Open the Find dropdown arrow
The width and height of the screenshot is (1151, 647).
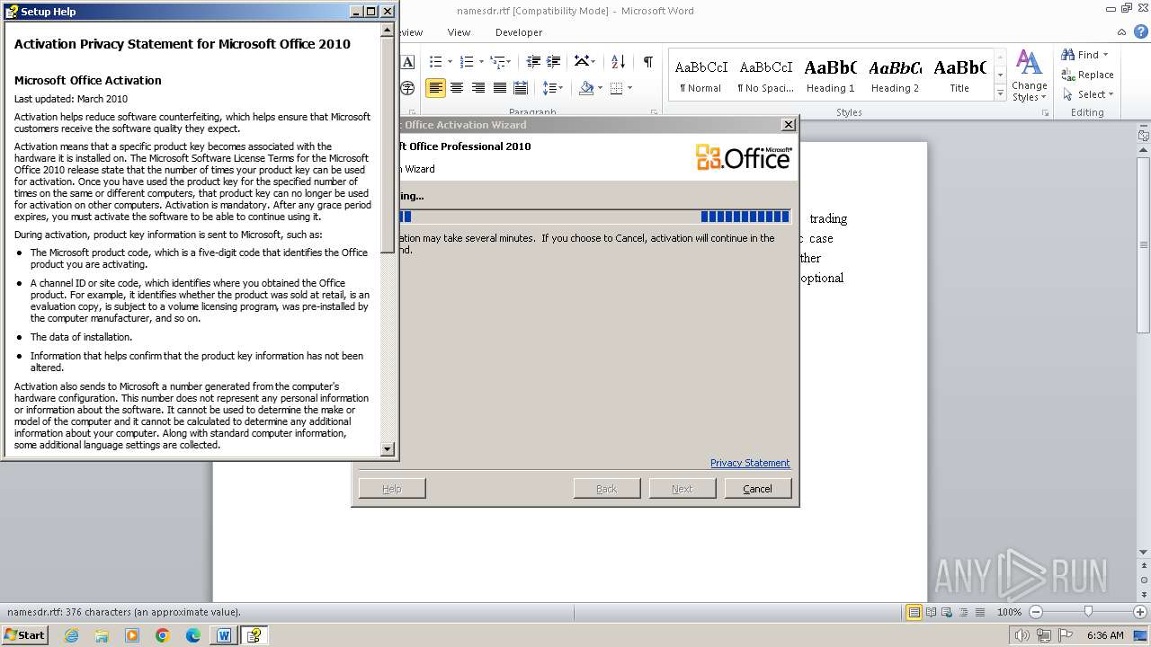tap(1105, 55)
